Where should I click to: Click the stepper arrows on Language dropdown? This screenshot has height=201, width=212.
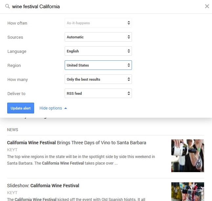click(x=129, y=51)
